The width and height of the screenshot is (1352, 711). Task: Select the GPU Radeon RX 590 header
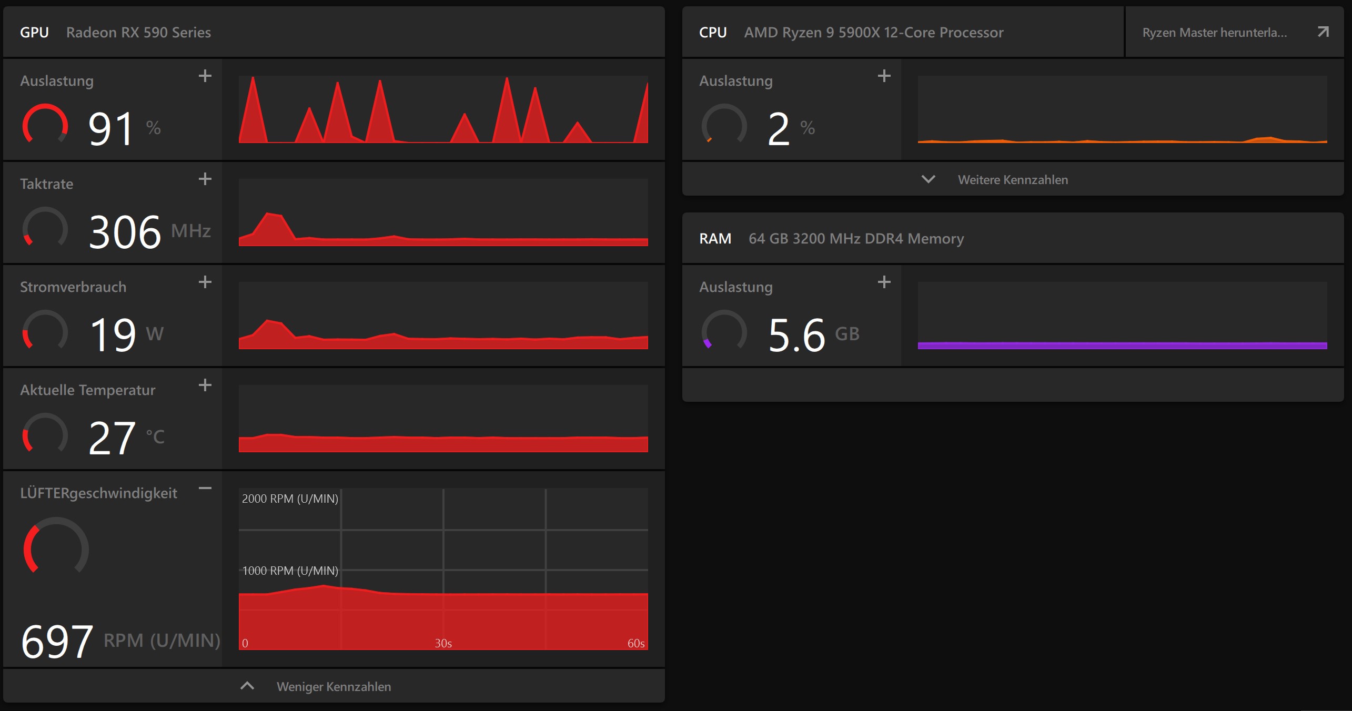point(138,33)
